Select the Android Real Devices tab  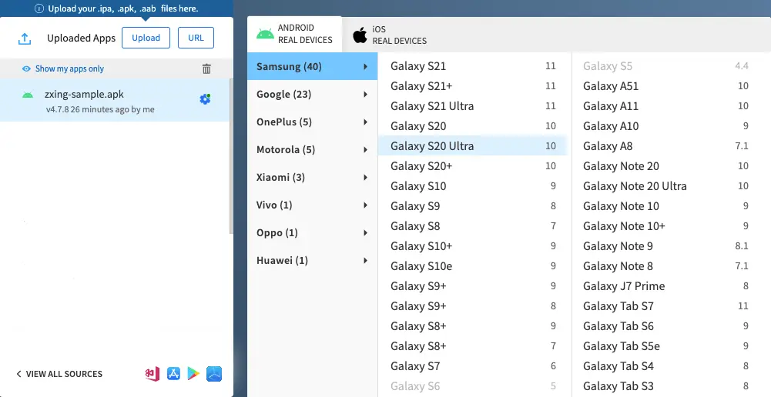[x=295, y=35]
